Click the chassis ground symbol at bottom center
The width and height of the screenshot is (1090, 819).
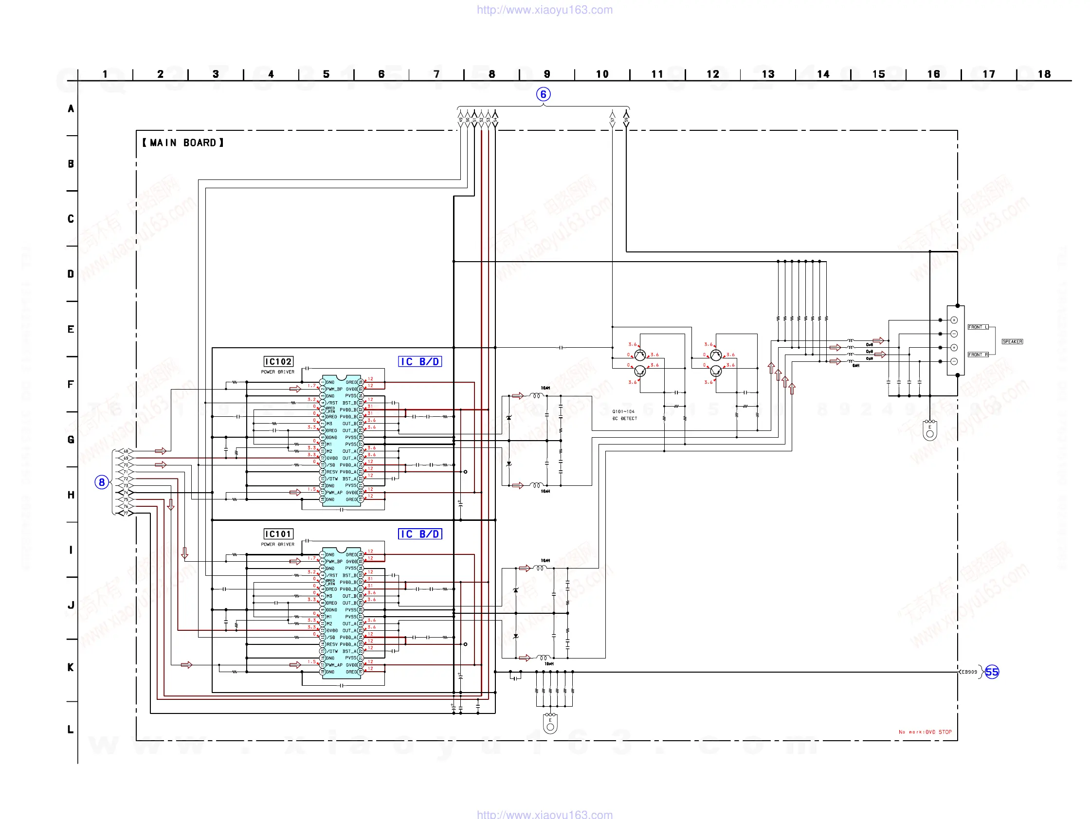(550, 724)
